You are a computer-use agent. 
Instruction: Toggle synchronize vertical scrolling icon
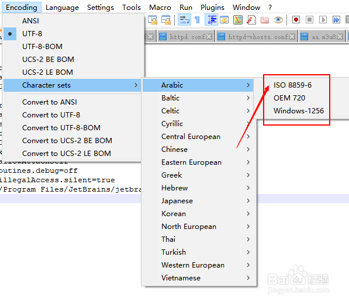(x=153, y=20)
